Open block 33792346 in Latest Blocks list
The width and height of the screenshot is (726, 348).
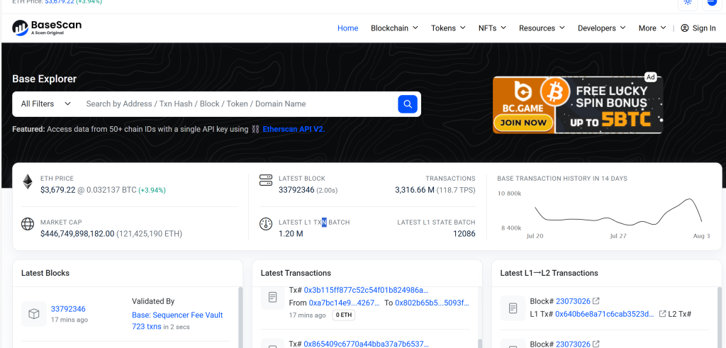point(68,309)
